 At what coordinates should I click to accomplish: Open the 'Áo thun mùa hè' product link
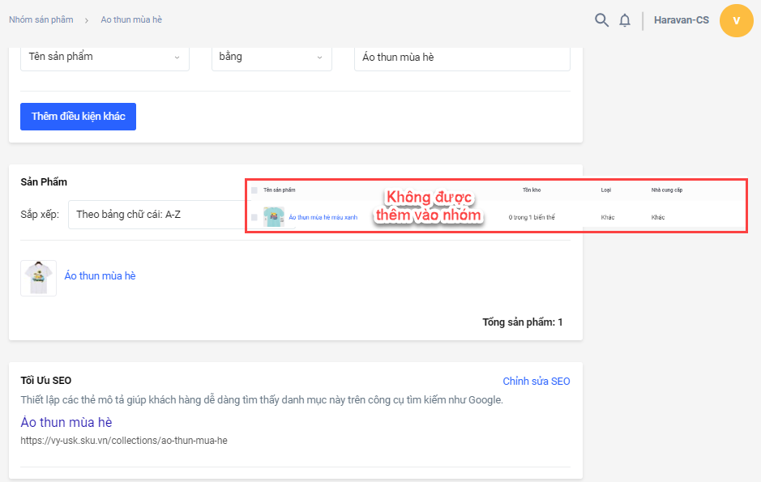[x=100, y=276]
